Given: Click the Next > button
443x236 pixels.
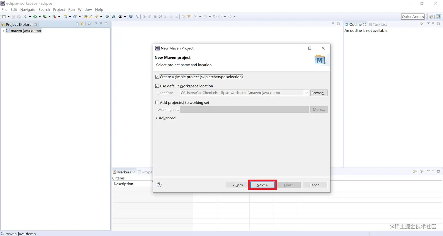Looking at the screenshot, I should [x=262, y=185].
